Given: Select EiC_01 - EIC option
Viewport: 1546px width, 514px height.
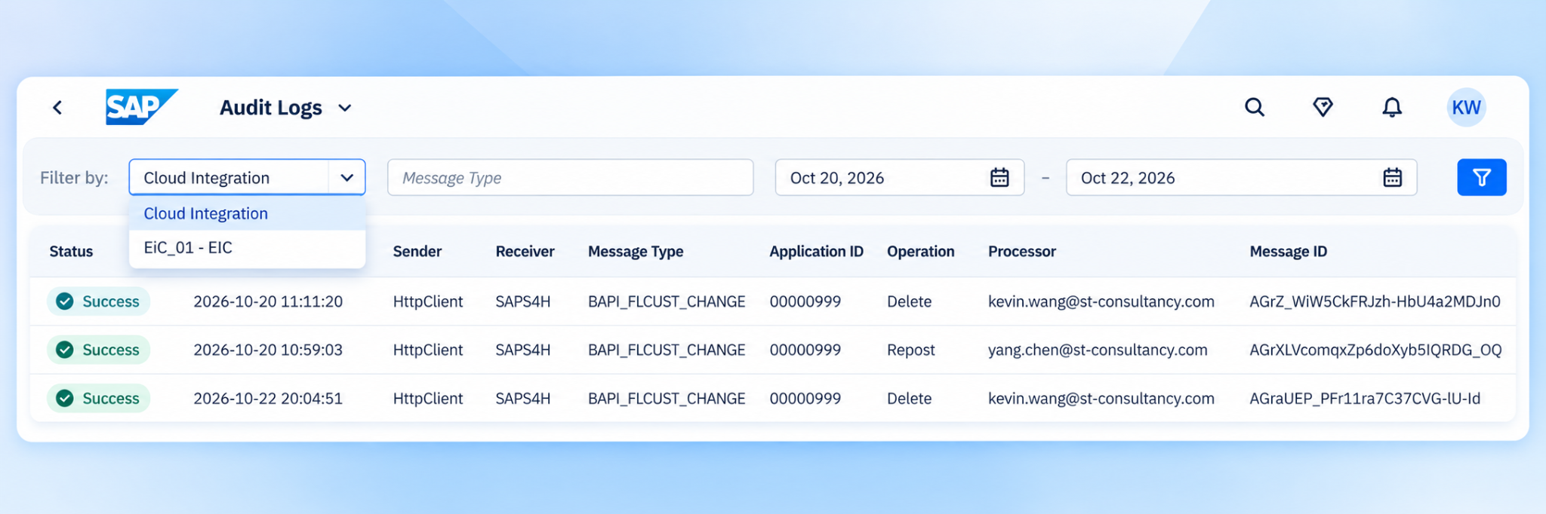Looking at the screenshot, I should pyautogui.click(x=248, y=247).
